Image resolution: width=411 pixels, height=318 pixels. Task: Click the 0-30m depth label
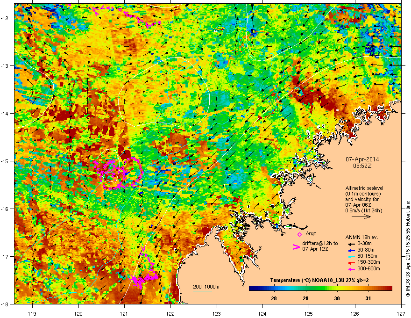(364, 244)
